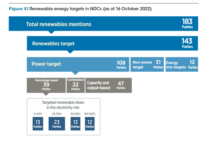Click the "Figure S1" caption label
The width and height of the screenshot is (208, 144).
(19, 9)
